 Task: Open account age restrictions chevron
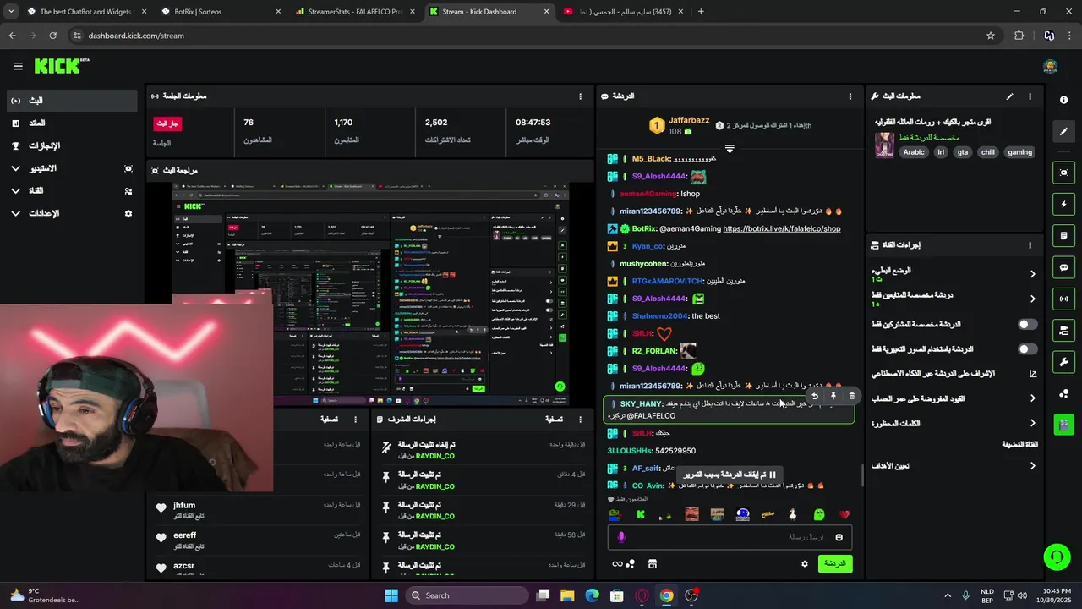click(x=1032, y=398)
